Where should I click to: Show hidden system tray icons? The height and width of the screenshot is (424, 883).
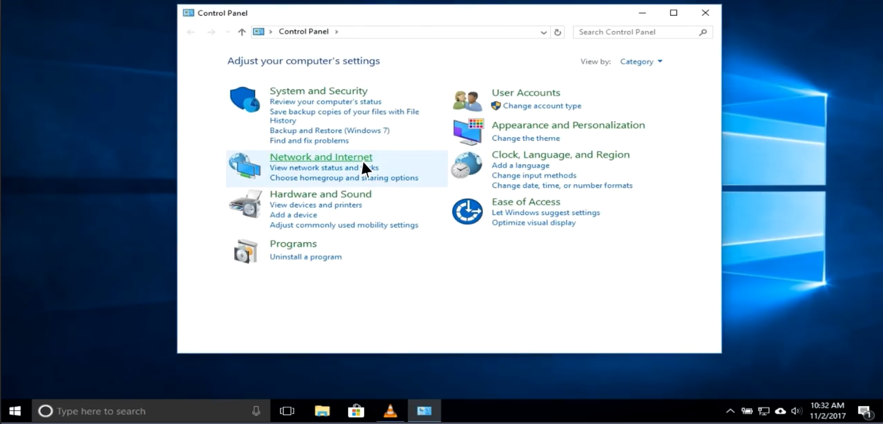coord(730,412)
